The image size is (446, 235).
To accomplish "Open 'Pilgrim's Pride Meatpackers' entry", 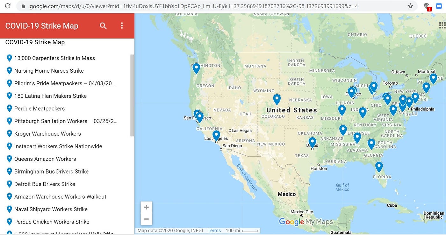I will [65, 83].
